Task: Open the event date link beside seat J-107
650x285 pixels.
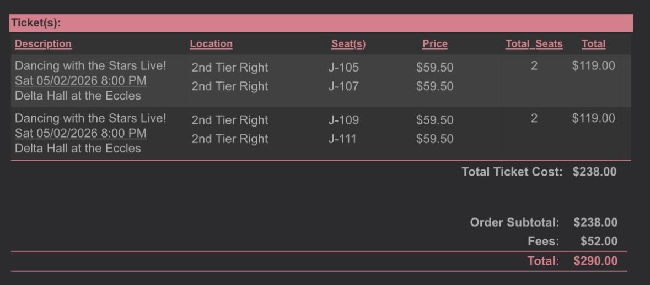Action: tap(80, 81)
